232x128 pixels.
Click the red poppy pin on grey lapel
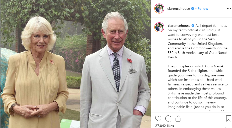point(130,60)
